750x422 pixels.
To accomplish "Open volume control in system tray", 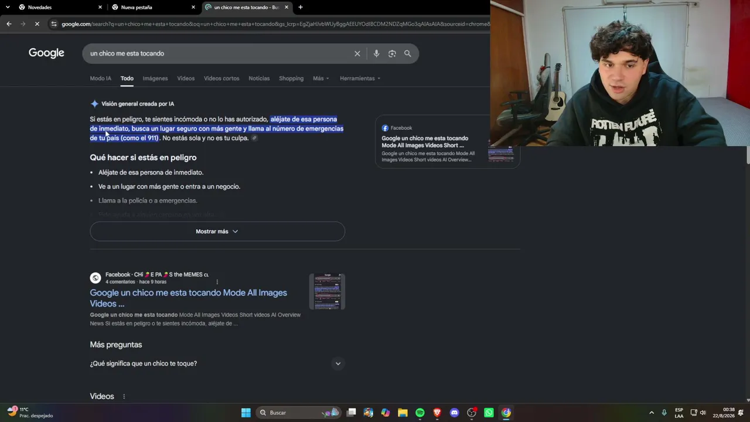I will pyautogui.click(x=703, y=413).
